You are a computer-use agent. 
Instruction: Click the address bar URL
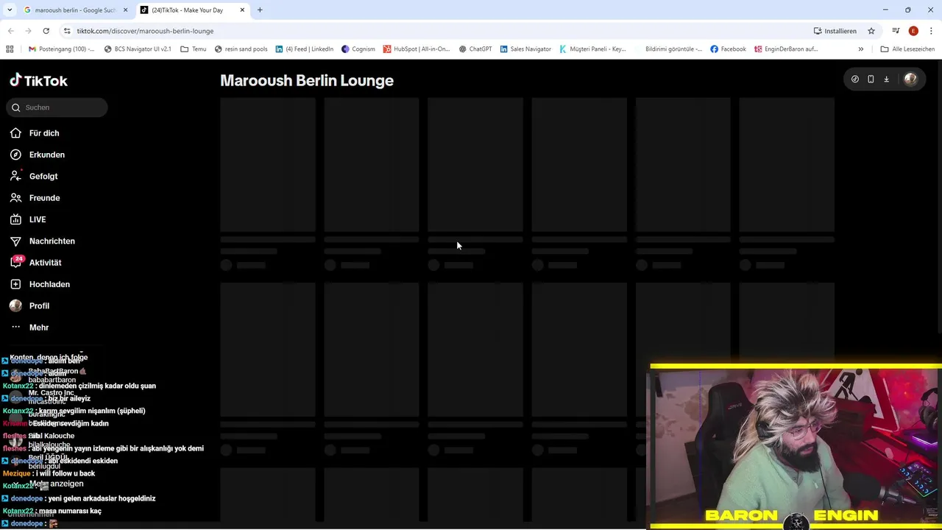click(x=145, y=31)
